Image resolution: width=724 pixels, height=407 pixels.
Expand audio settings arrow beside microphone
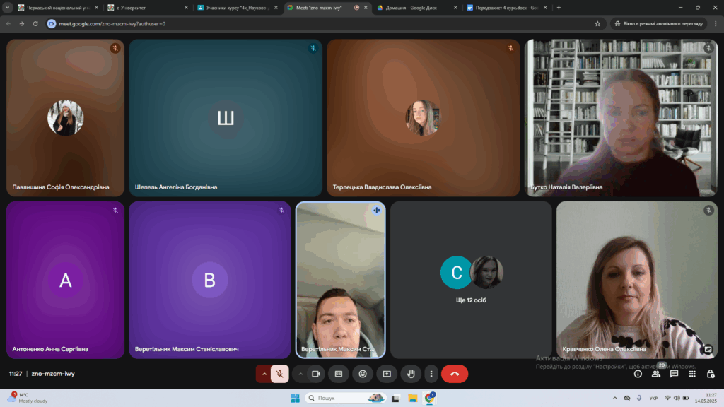(264, 373)
